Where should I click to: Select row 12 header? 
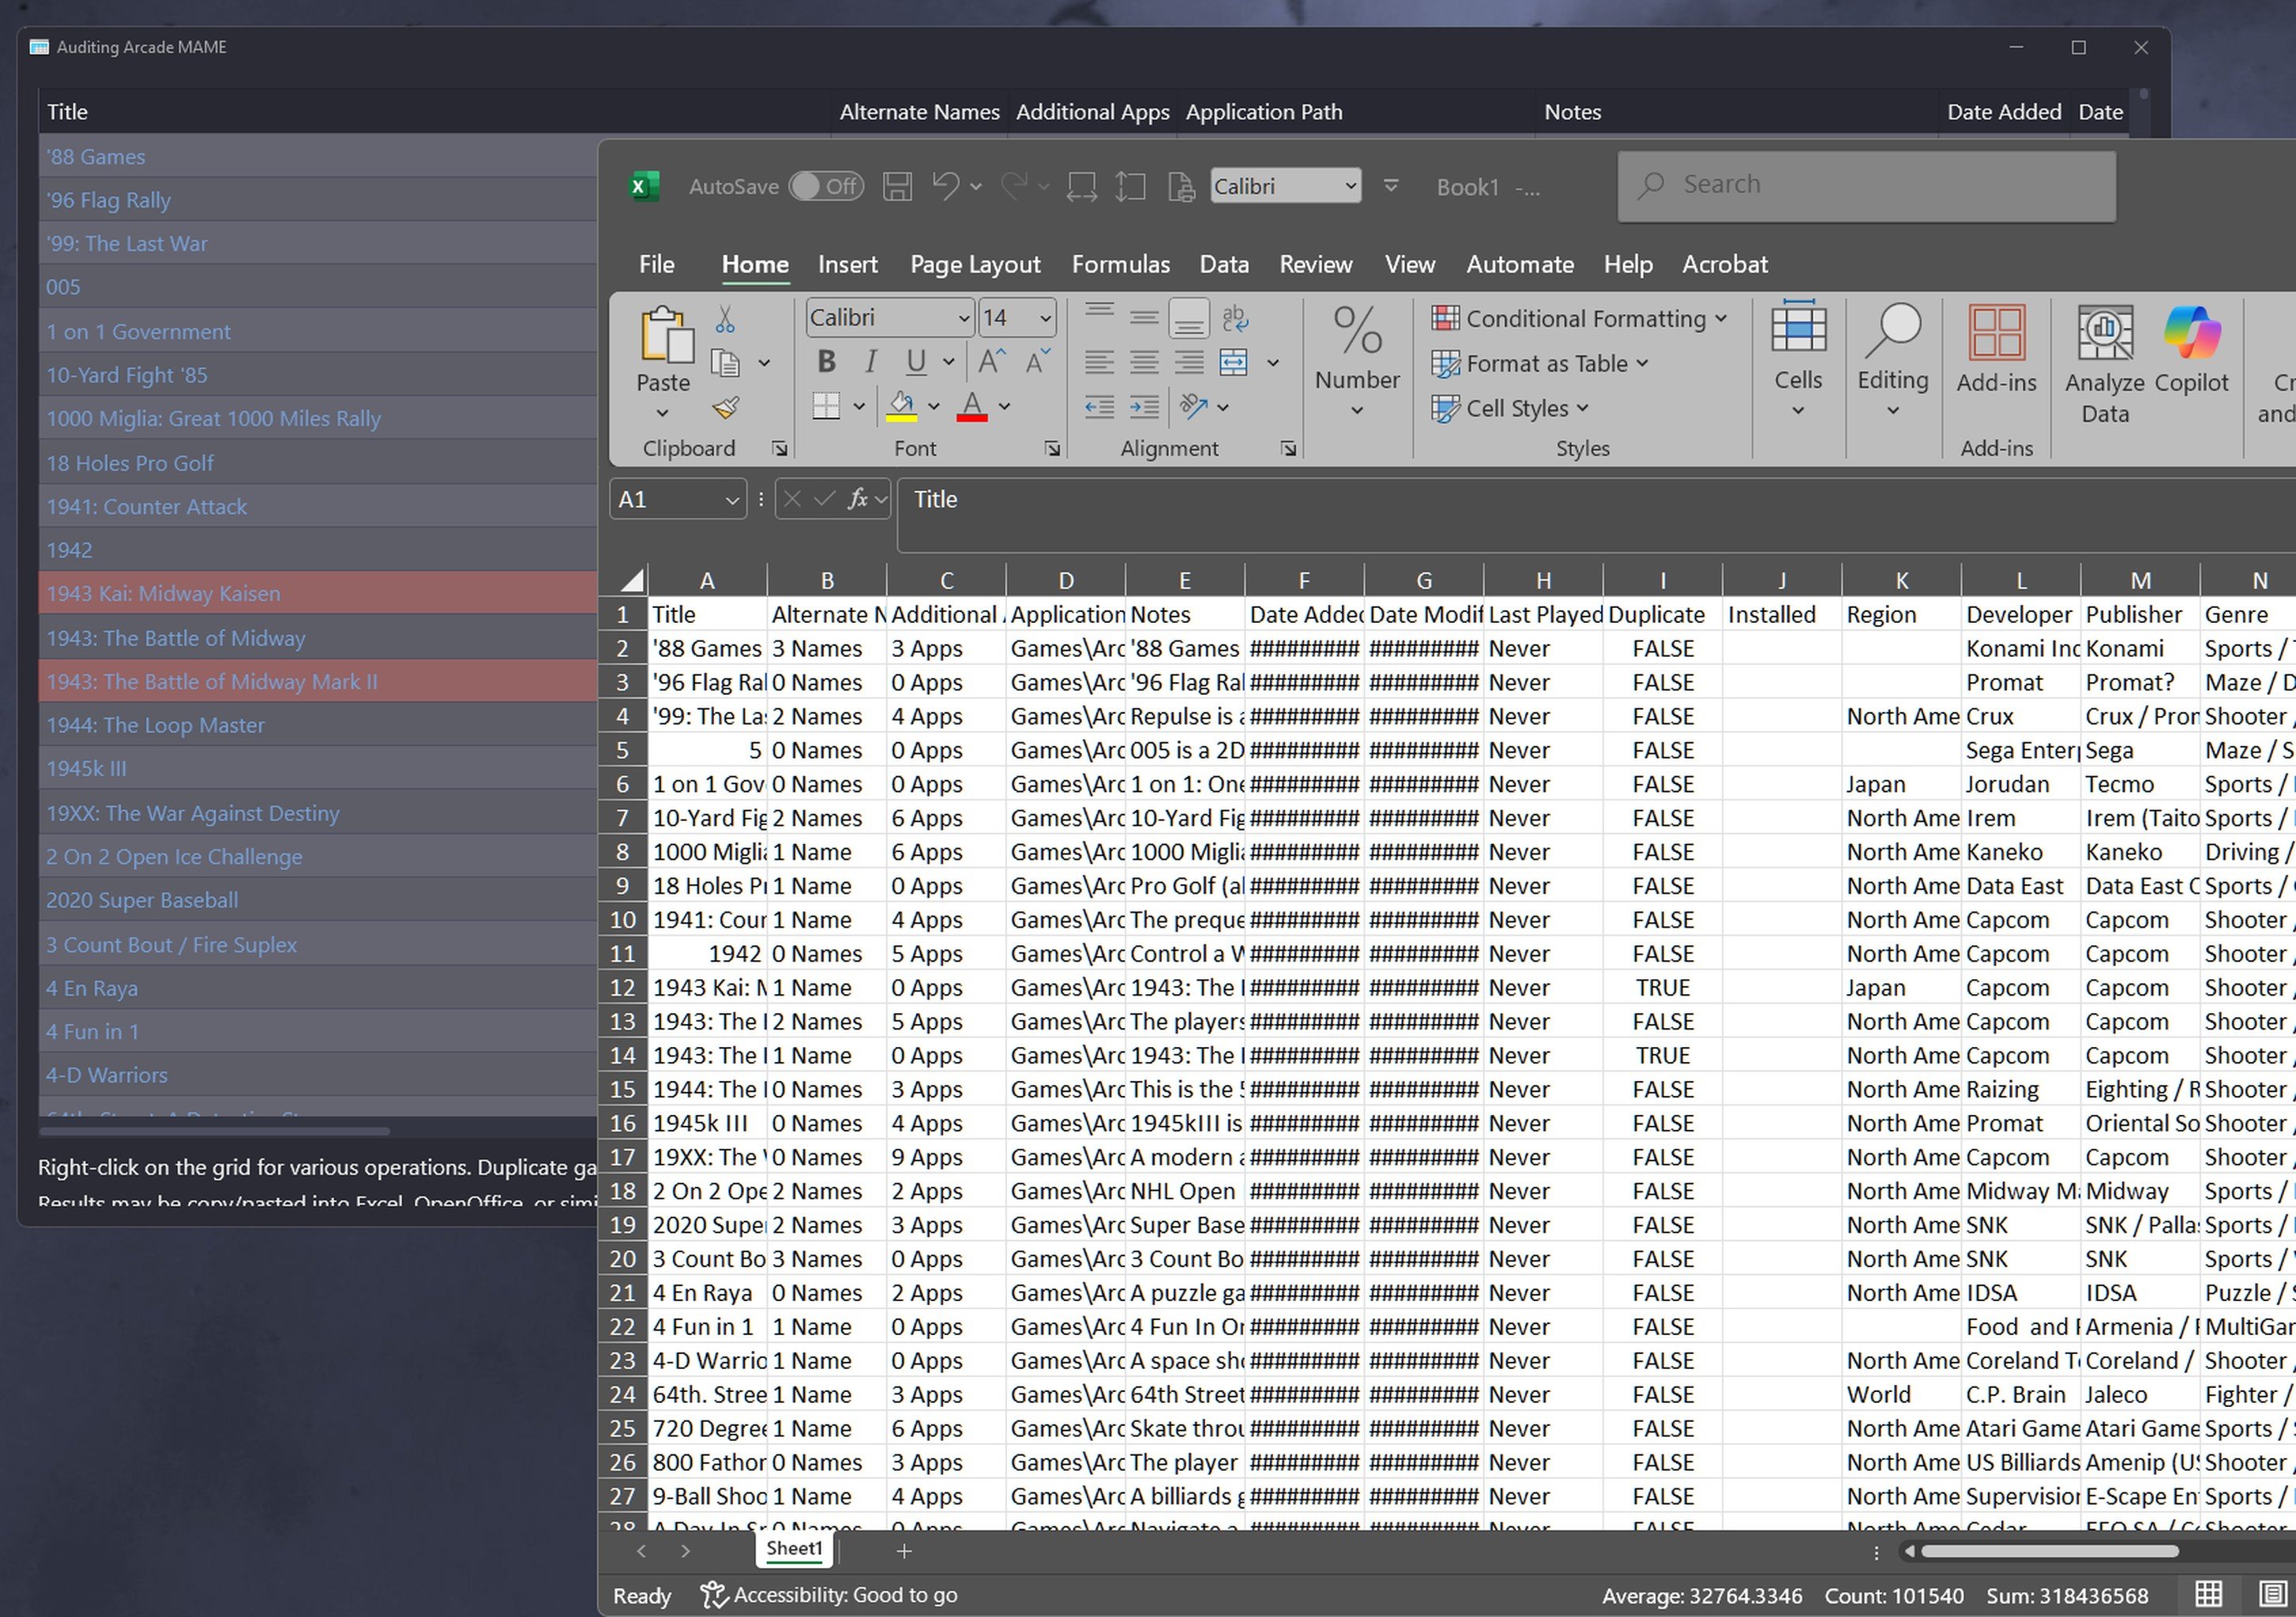pos(623,988)
